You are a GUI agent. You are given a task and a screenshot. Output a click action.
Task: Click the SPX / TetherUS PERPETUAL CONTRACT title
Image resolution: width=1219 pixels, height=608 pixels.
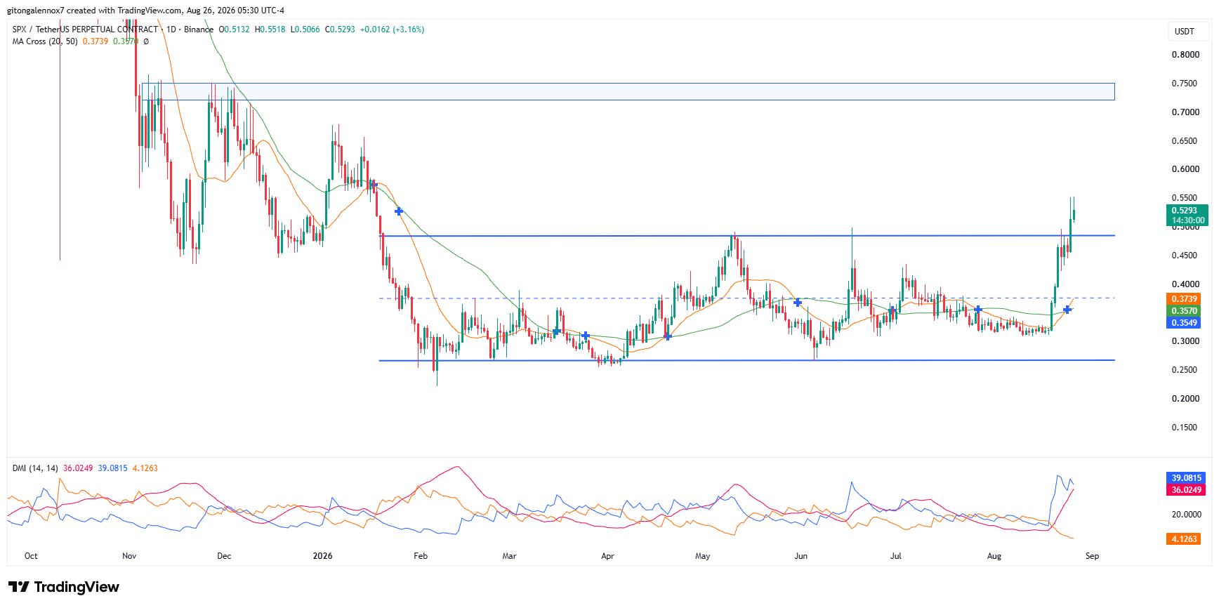point(85,29)
